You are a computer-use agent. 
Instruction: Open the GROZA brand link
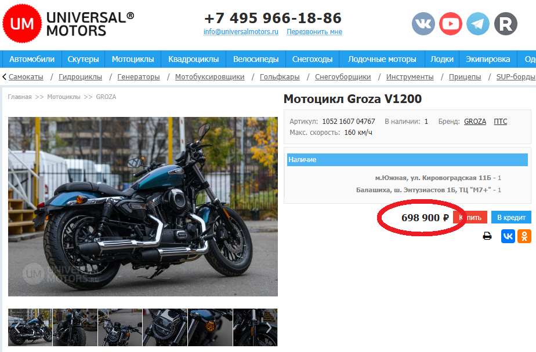tap(475, 122)
